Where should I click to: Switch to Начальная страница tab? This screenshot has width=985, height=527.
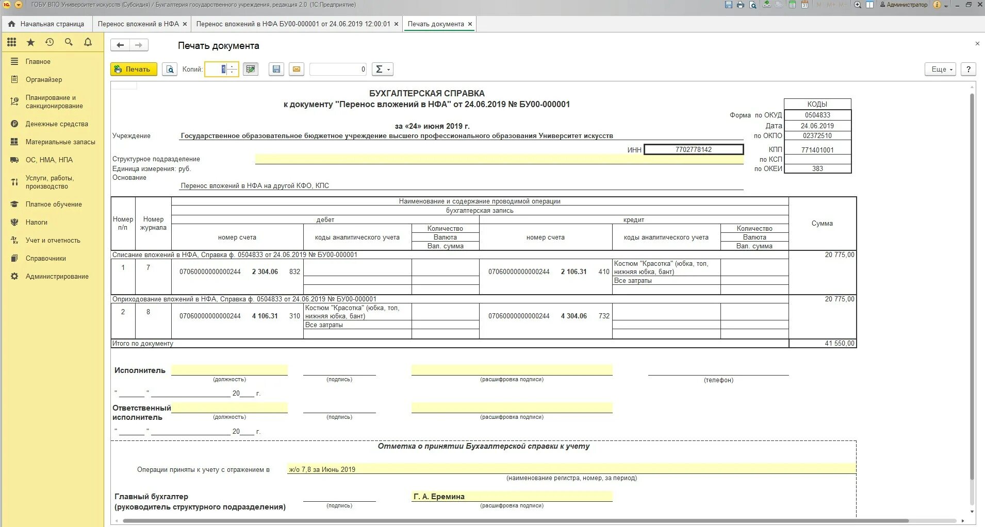[x=47, y=24]
